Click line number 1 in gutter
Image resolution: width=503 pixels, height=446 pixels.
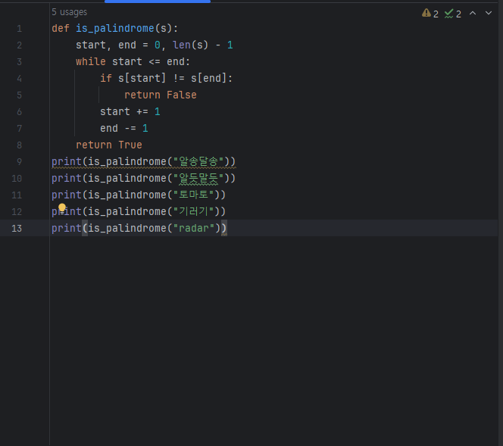tap(19, 29)
